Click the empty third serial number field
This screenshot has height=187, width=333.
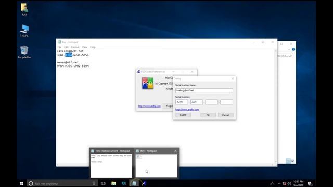(x=212, y=102)
